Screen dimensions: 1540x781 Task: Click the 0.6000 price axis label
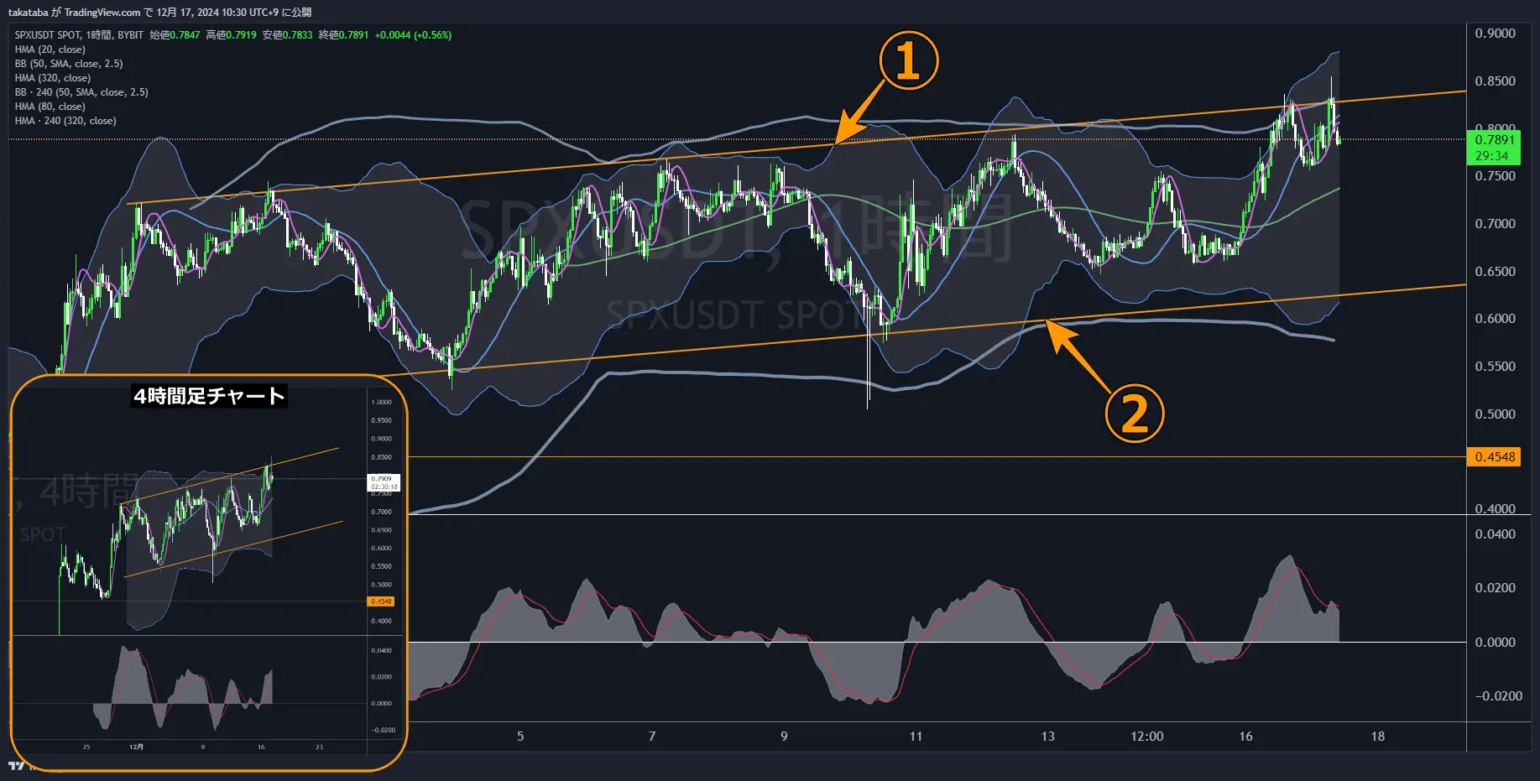[1495, 319]
